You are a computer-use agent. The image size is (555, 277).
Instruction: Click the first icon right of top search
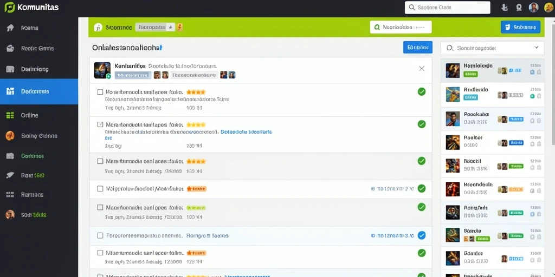[x=505, y=8]
